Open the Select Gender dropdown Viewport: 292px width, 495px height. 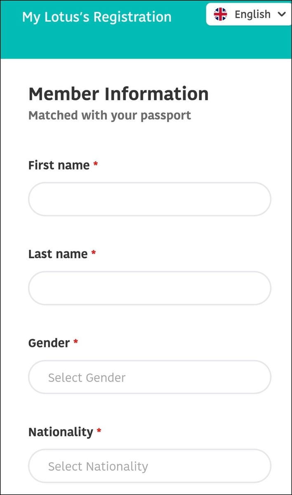click(150, 377)
